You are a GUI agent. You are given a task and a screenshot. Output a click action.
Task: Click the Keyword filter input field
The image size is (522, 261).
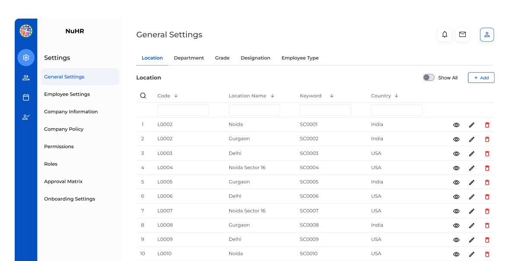click(x=325, y=110)
